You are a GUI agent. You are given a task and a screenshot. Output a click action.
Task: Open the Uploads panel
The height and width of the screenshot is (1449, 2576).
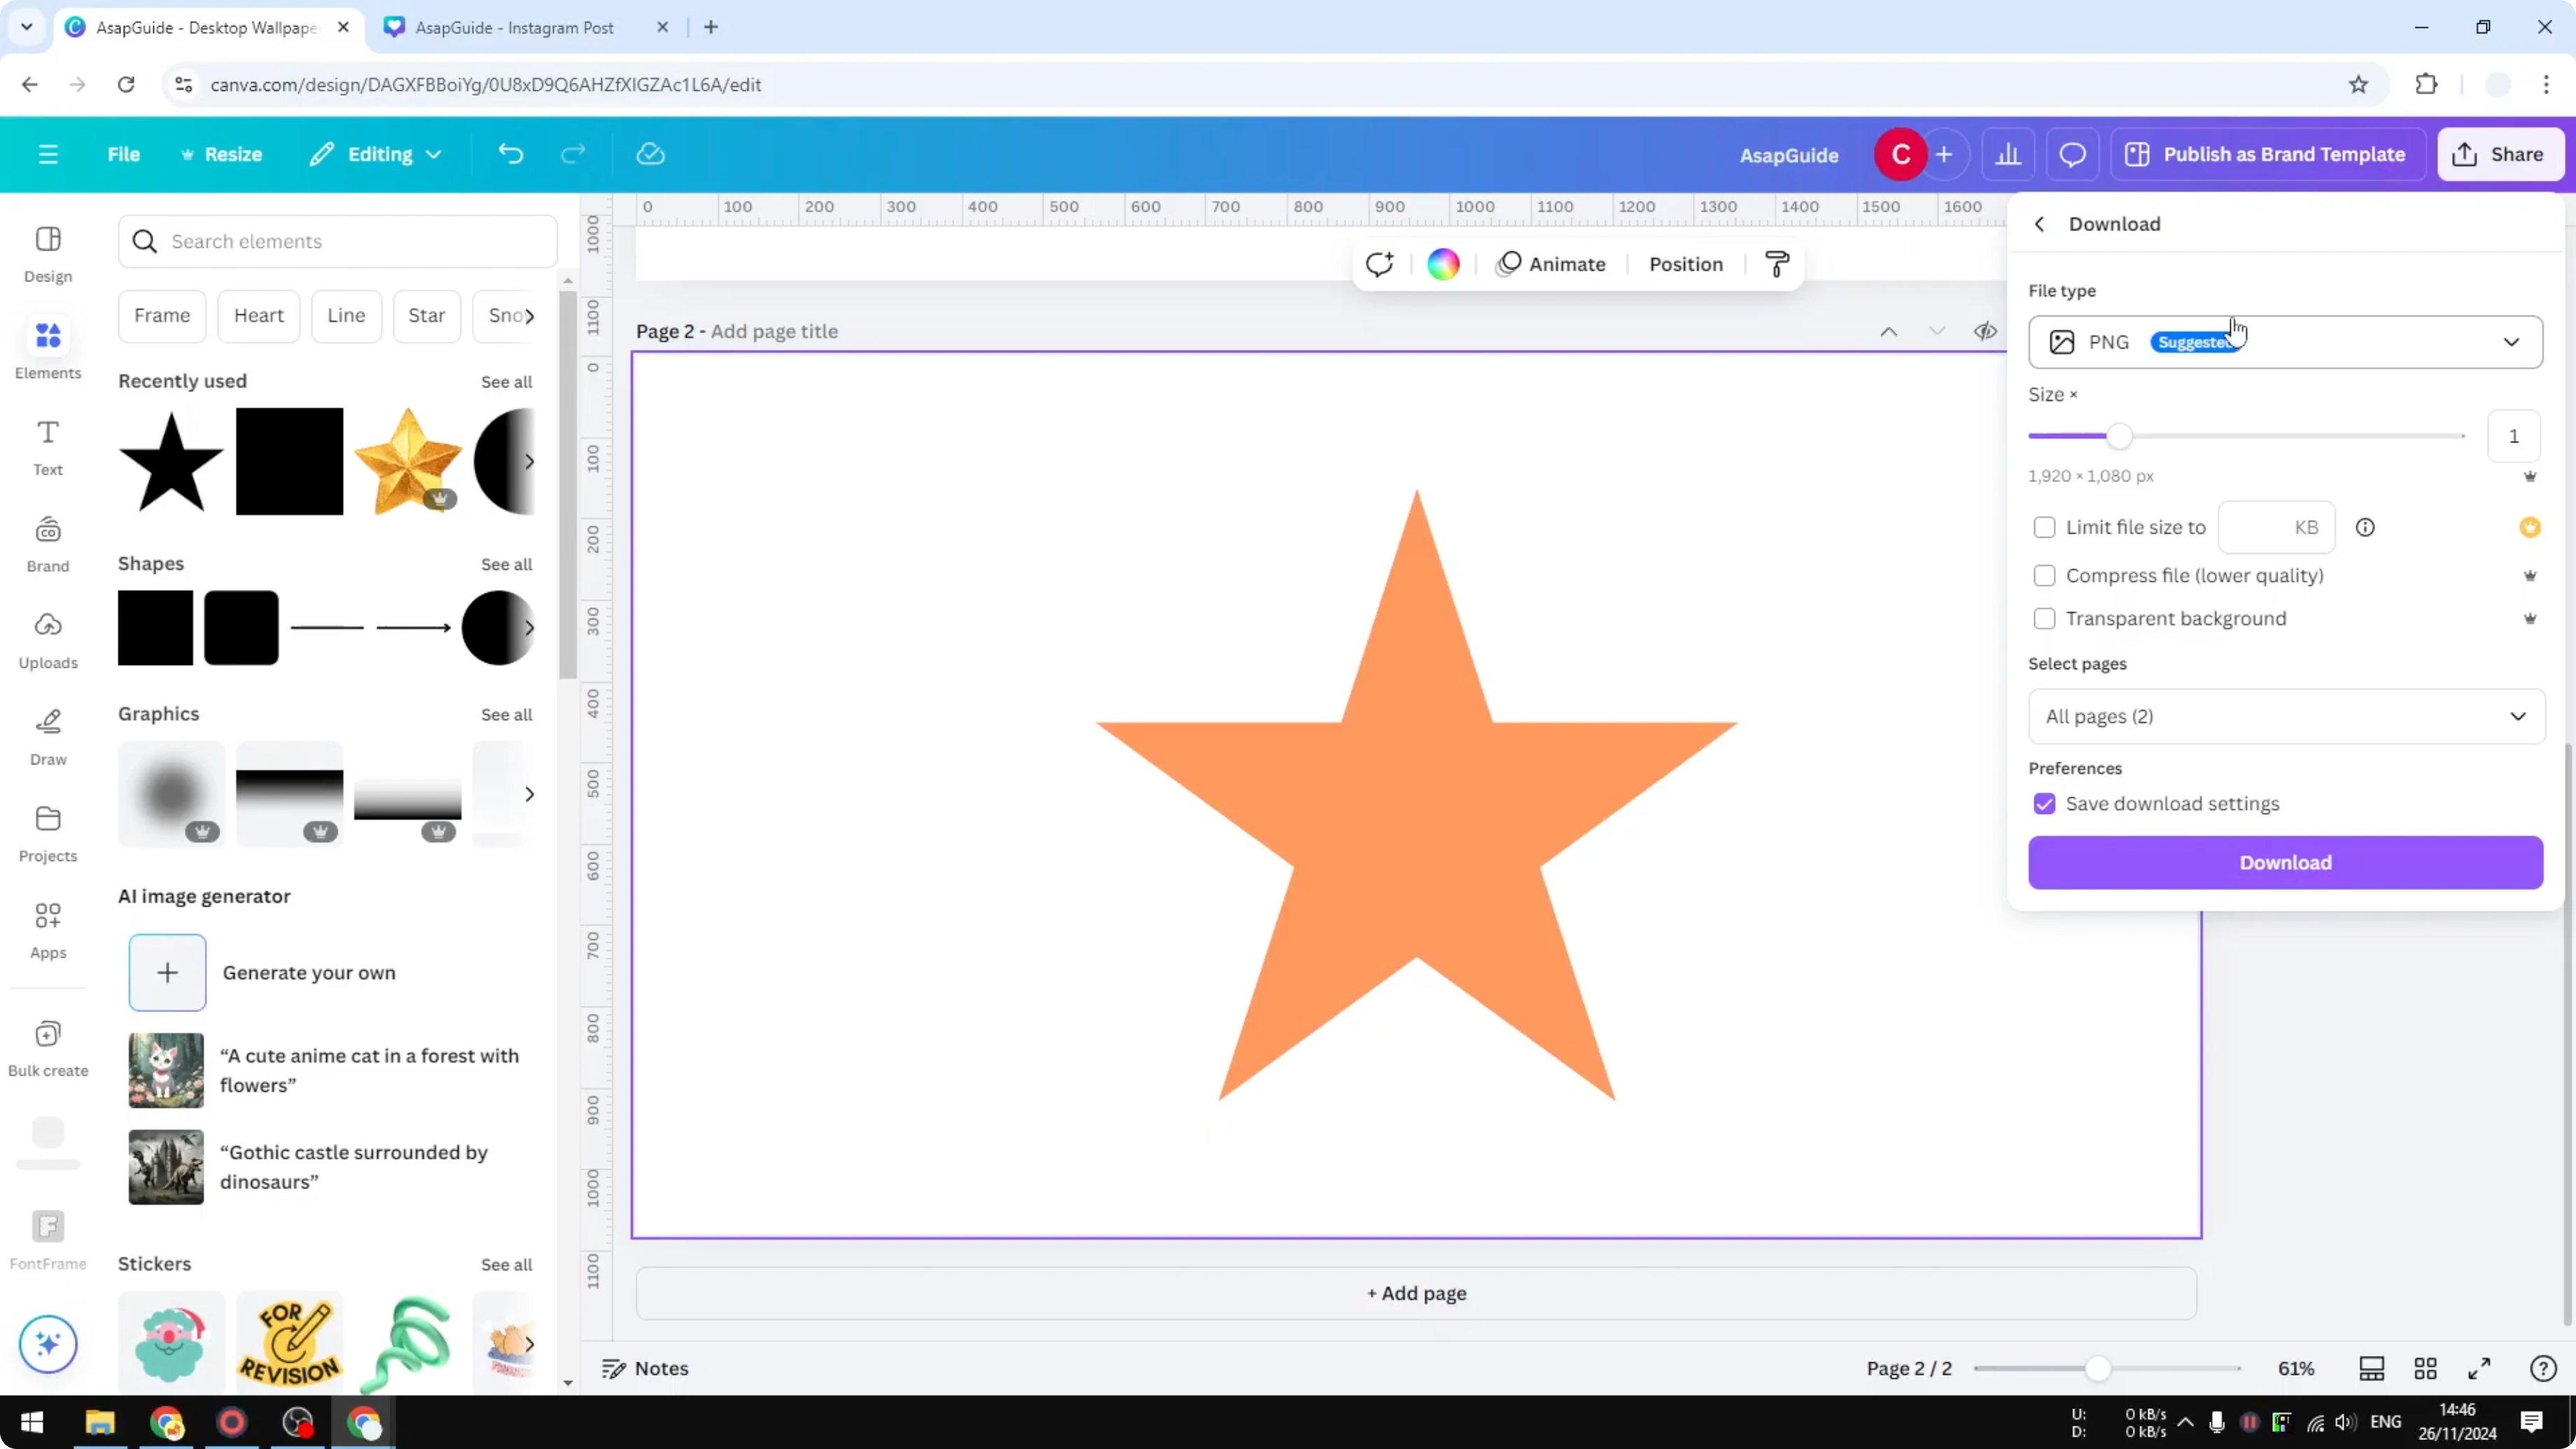coord(47,640)
